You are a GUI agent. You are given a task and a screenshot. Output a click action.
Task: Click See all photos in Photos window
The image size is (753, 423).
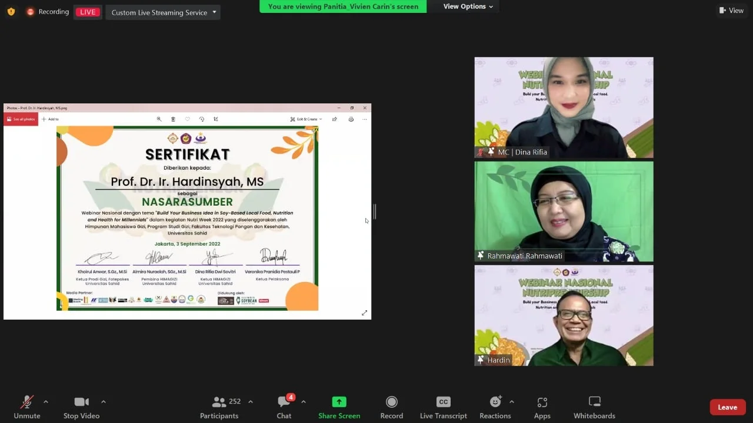click(21, 119)
